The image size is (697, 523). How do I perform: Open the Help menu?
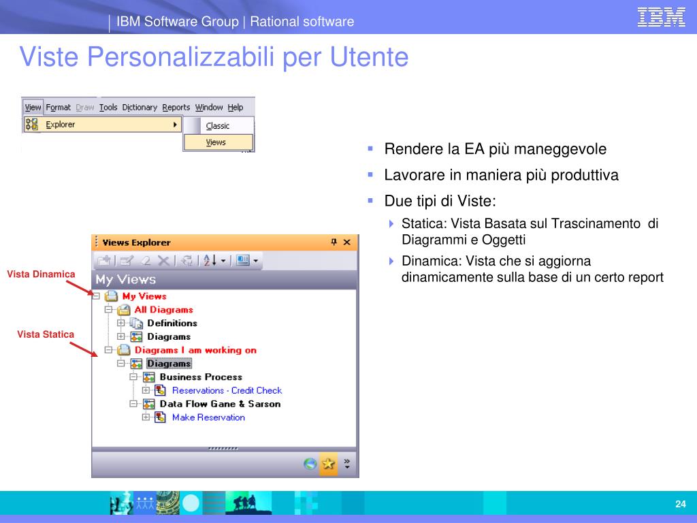pos(236,107)
